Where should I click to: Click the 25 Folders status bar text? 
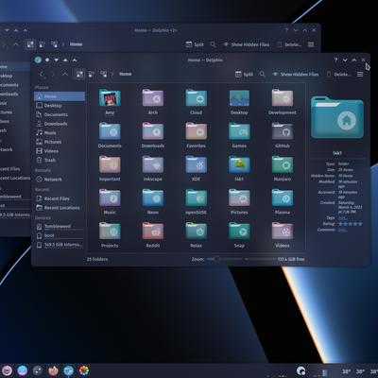[97, 259]
